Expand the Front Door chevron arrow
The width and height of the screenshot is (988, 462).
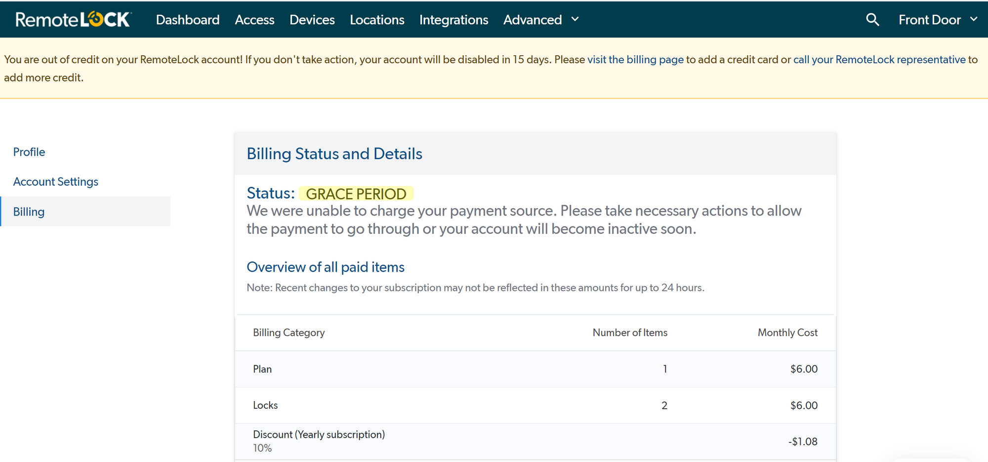click(x=974, y=19)
